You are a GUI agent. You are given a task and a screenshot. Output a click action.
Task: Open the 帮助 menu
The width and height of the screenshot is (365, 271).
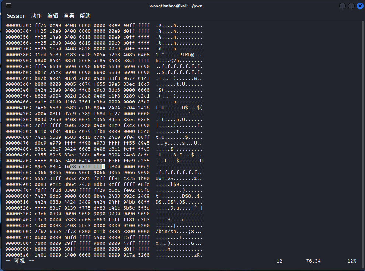(85, 16)
